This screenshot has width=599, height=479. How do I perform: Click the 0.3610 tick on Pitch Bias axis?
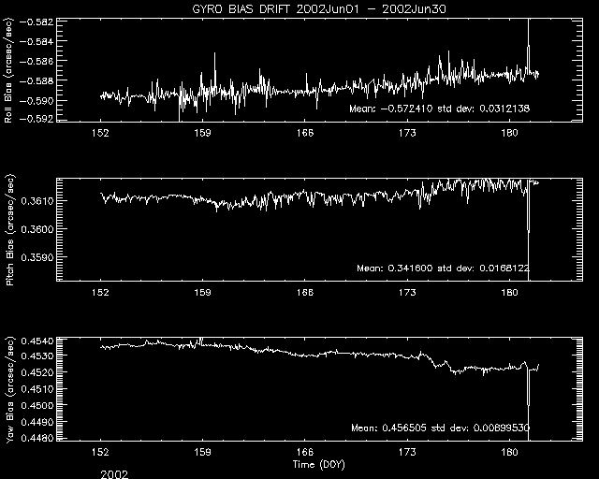(37, 201)
